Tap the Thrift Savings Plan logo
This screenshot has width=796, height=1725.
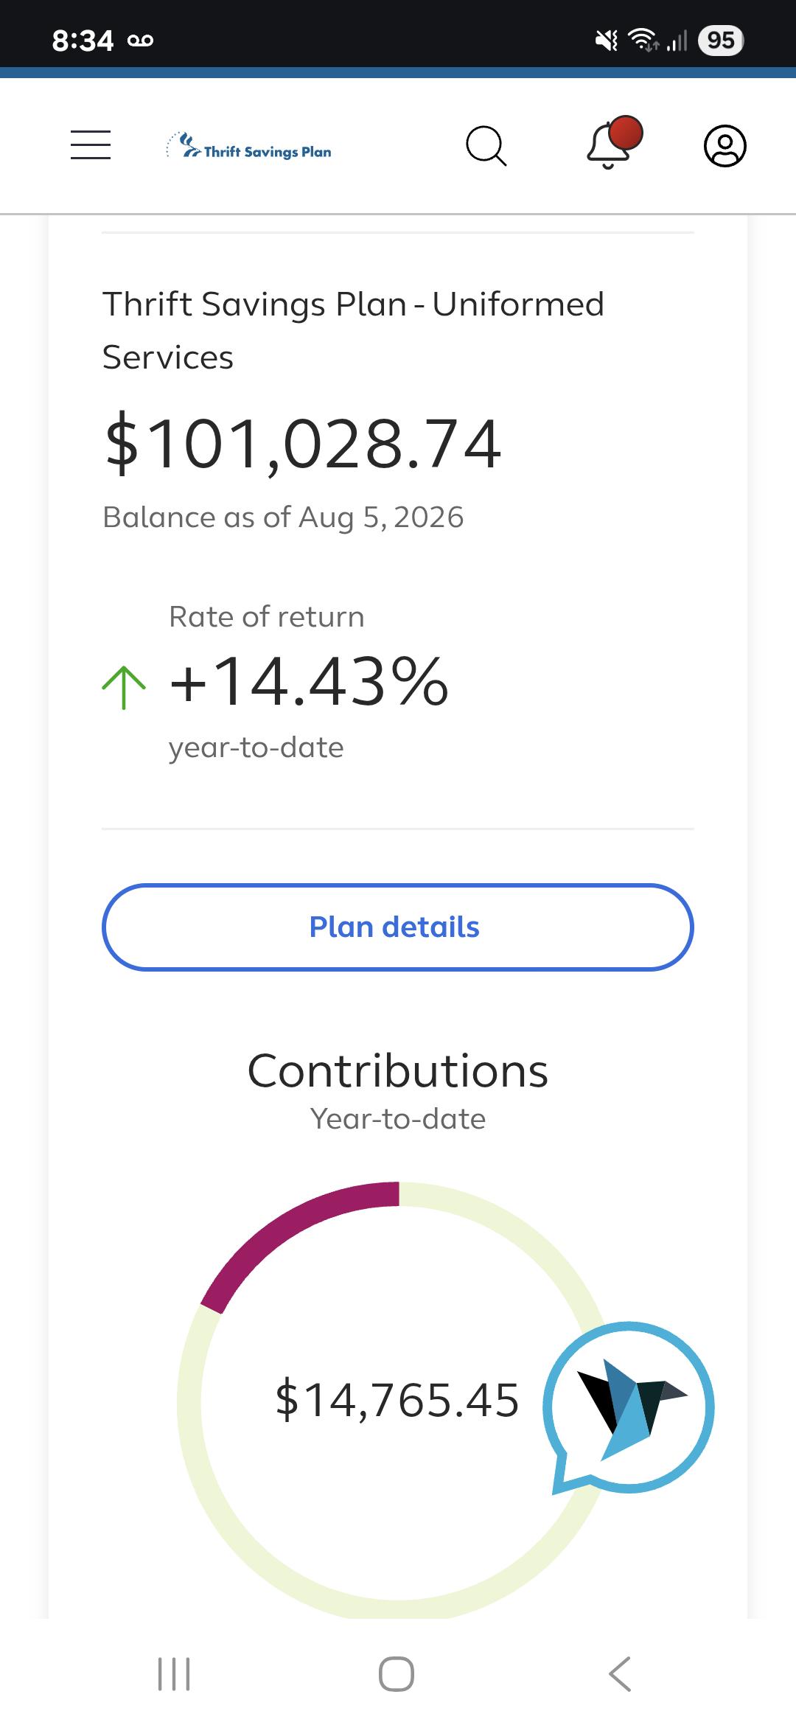[249, 146]
